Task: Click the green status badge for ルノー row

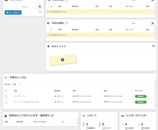Action: pos(140,102)
